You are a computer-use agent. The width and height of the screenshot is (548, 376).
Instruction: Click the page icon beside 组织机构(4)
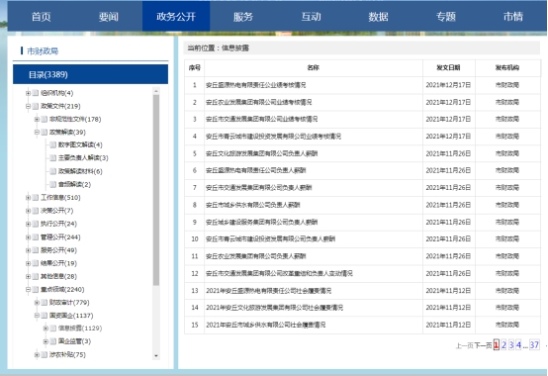click(36, 93)
